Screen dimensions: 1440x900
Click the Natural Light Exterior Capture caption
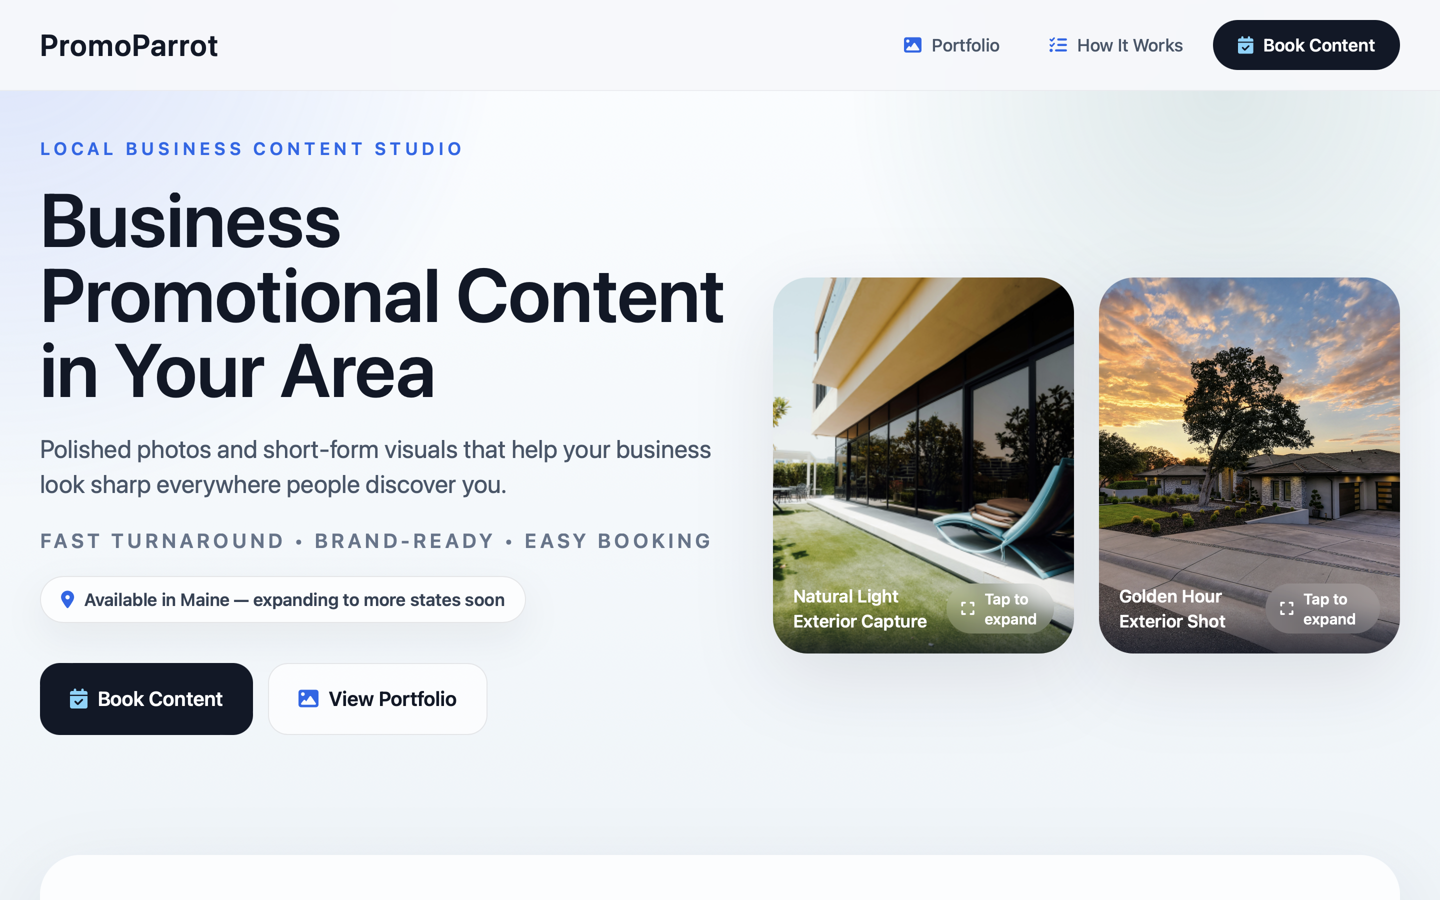coord(860,609)
